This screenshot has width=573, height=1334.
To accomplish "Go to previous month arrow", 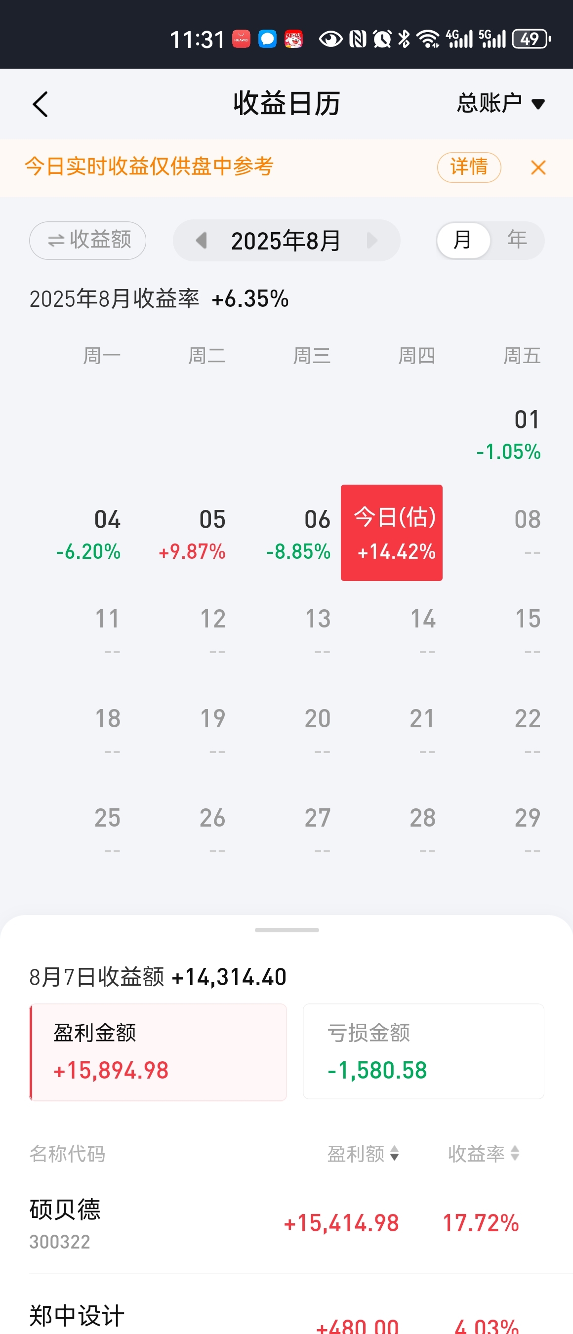I will click(201, 240).
